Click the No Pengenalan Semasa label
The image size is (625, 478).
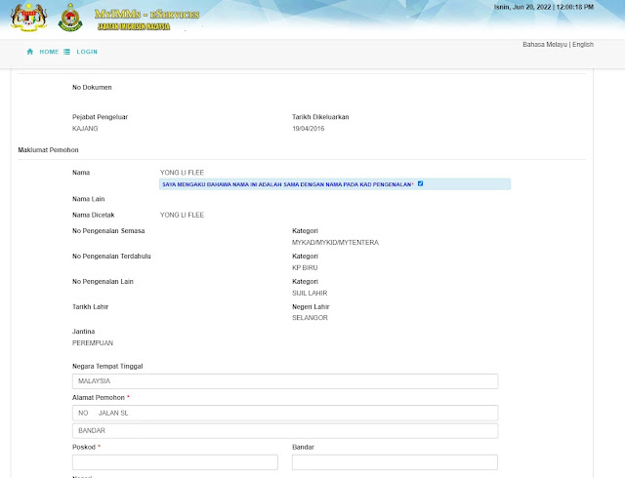pos(108,231)
